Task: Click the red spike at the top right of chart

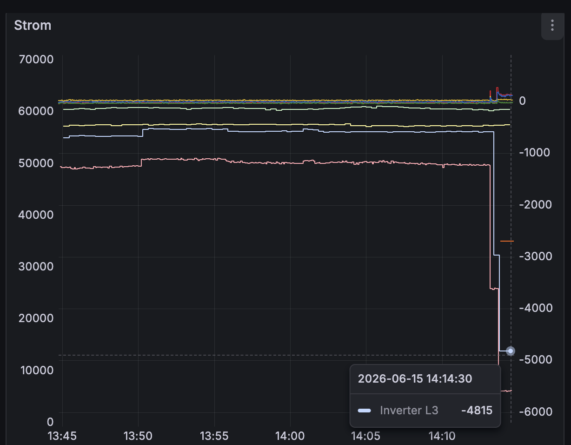Action: click(497, 91)
